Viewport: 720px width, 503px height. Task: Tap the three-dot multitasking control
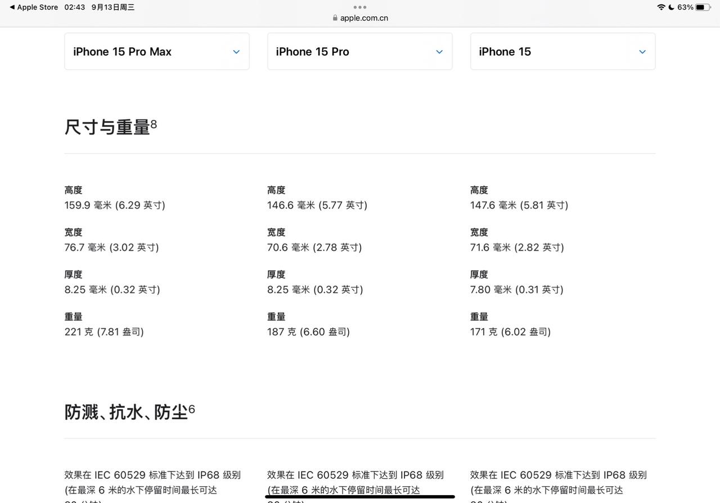click(x=360, y=7)
